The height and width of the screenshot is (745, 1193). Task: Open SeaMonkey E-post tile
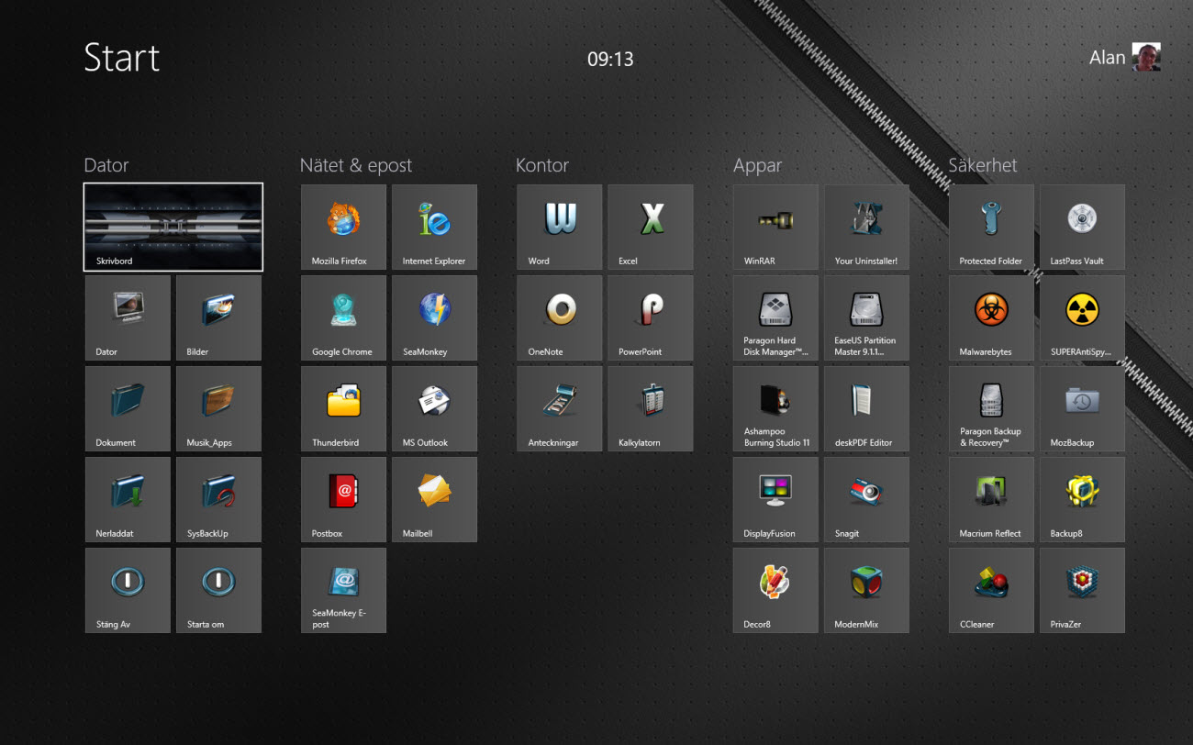point(343,590)
